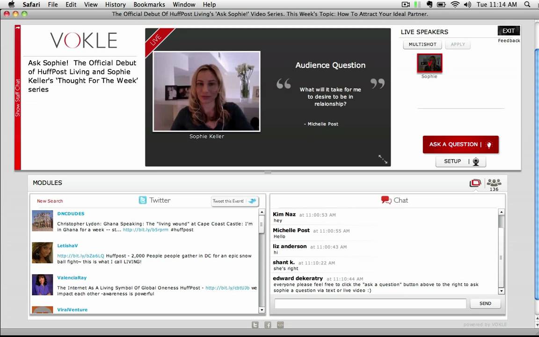Open the ValenciaRay username link

(x=72, y=278)
